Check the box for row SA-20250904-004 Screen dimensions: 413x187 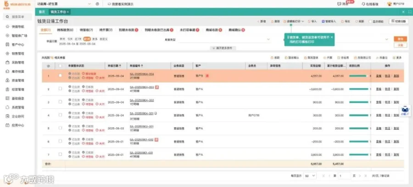tap(60, 76)
